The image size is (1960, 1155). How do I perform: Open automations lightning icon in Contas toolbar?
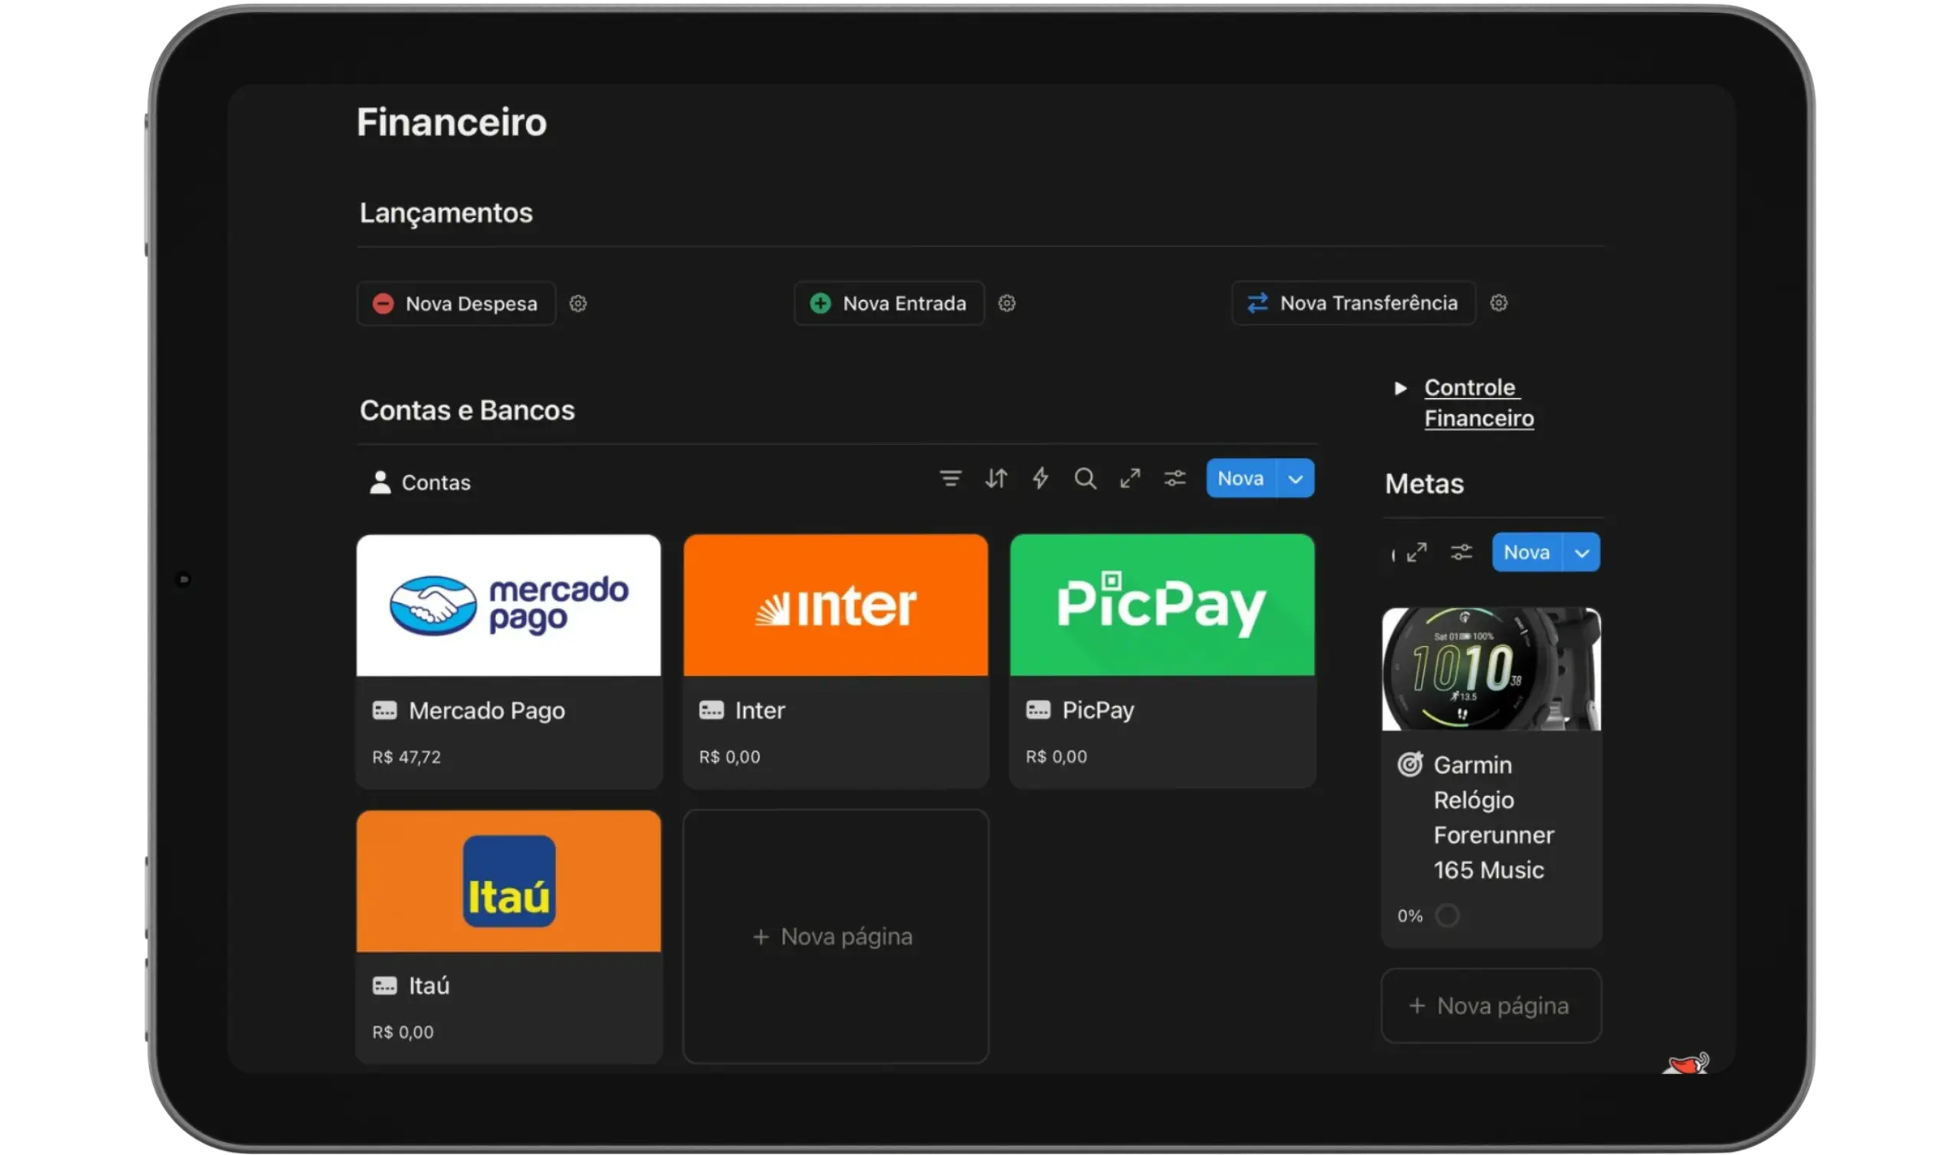point(1040,478)
